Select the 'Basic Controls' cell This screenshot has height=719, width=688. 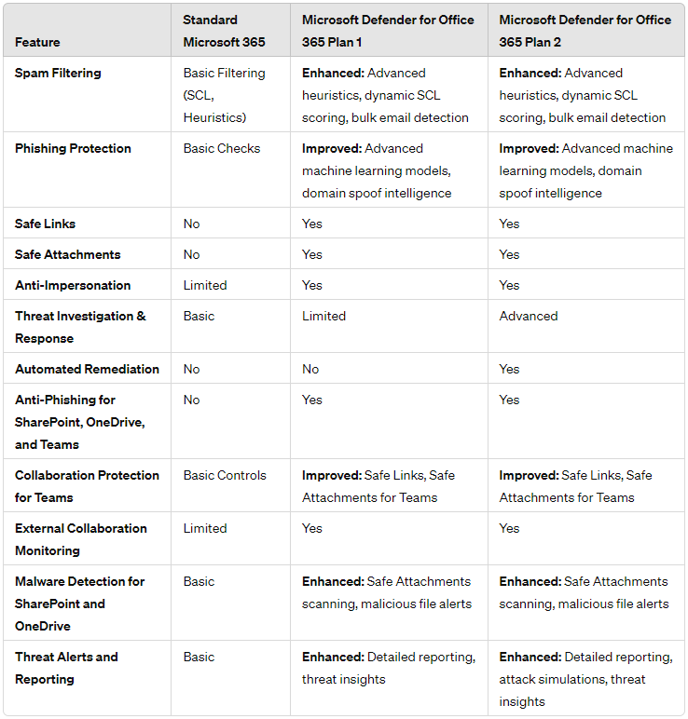click(225, 475)
